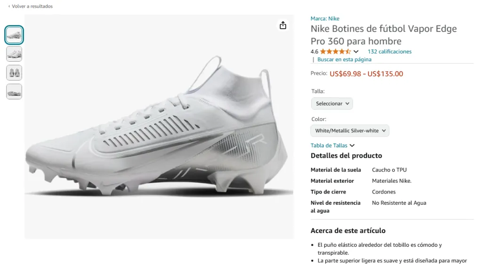Image resolution: width=482 pixels, height=266 pixels.
Task: Click the Acerca de este artículo heading
Action: [348, 231]
